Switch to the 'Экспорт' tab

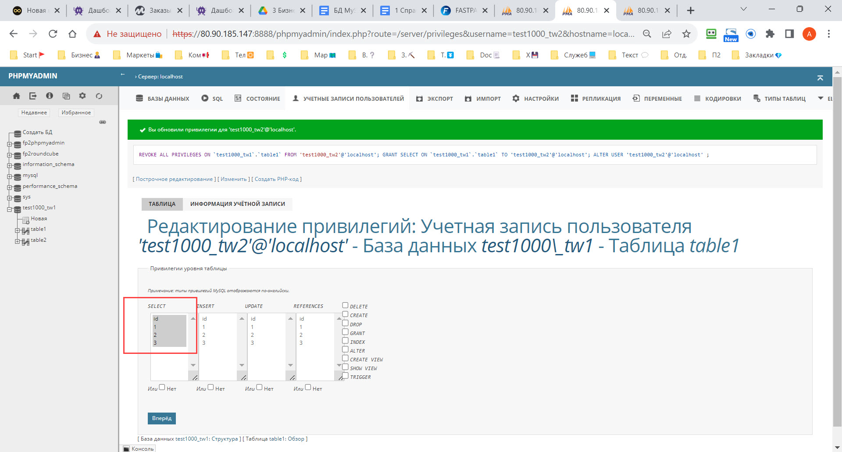435,99
